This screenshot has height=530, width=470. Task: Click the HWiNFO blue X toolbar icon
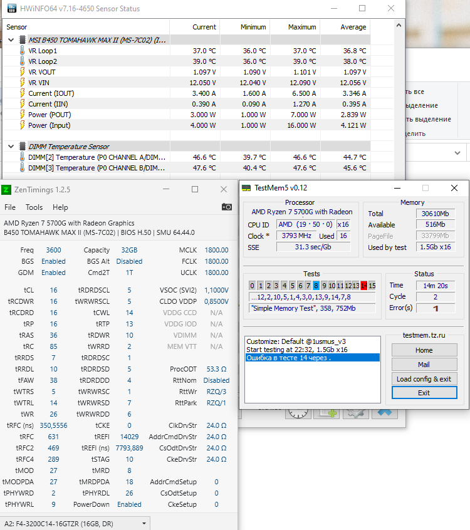[x=385, y=413]
